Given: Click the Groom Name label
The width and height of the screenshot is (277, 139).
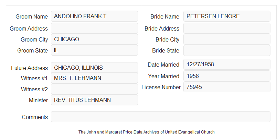Looking at the screenshot, I should click(x=32, y=16).
